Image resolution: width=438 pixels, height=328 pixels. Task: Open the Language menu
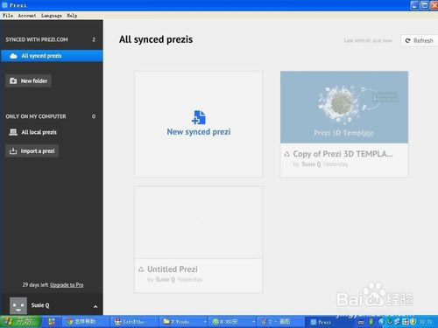coord(52,16)
